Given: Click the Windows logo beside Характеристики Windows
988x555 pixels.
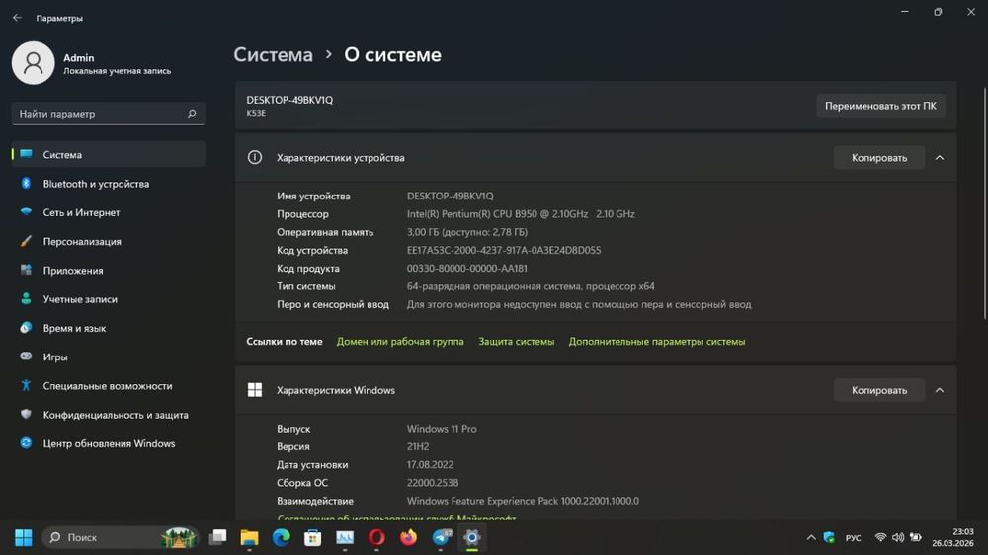Looking at the screenshot, I should (255, 390).
